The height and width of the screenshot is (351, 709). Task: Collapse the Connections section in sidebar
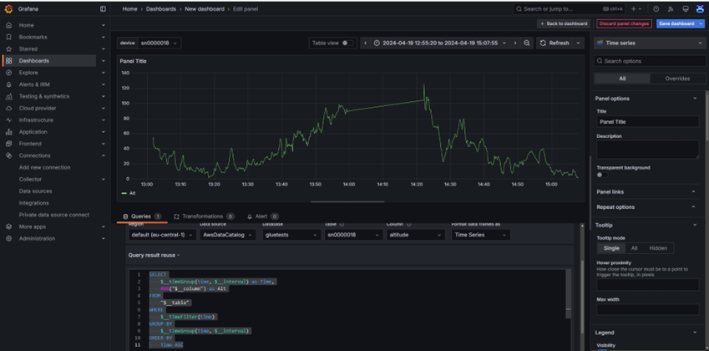pos(103,155)
